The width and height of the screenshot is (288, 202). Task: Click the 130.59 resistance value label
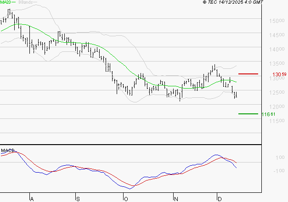(x=279, y=74)
